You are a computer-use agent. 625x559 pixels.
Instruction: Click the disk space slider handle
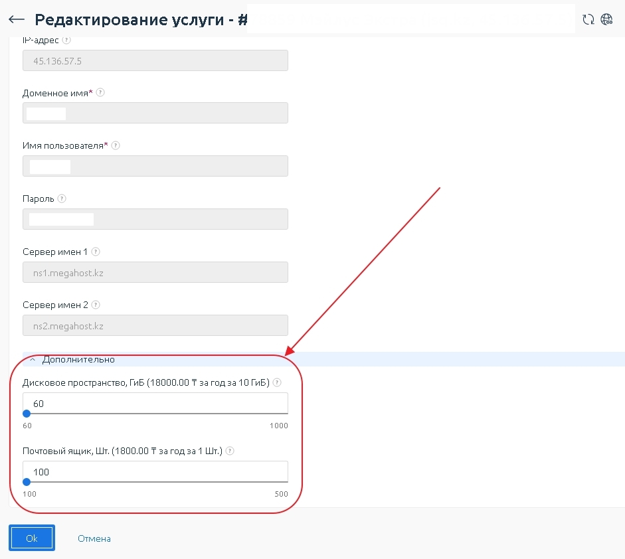[27, 414]
